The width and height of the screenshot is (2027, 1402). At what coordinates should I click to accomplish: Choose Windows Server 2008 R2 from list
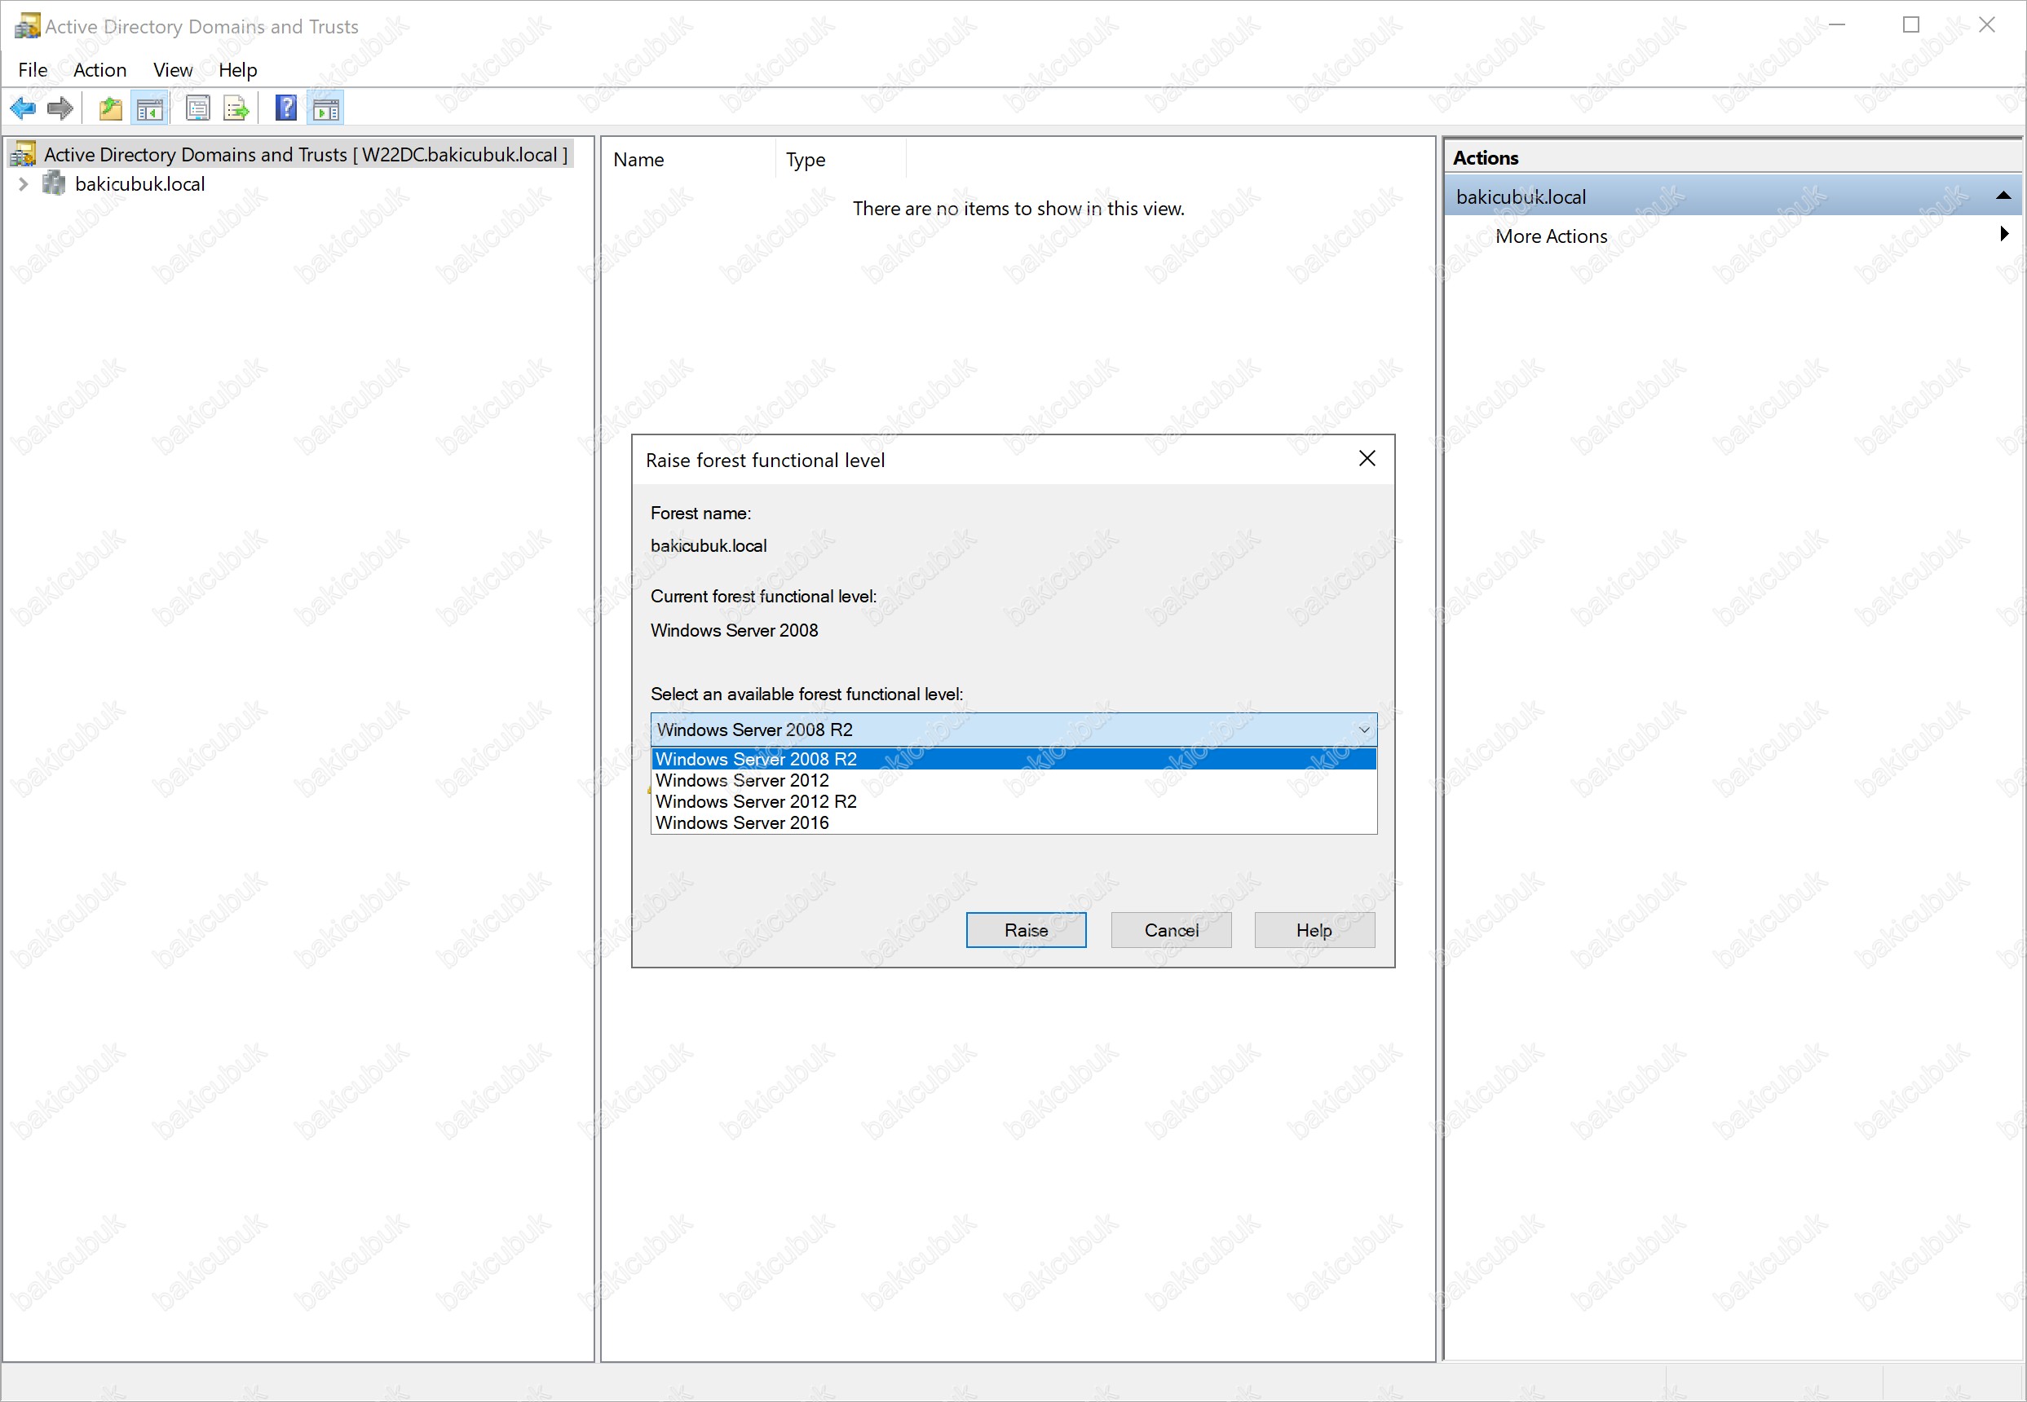click(1013, 759)
